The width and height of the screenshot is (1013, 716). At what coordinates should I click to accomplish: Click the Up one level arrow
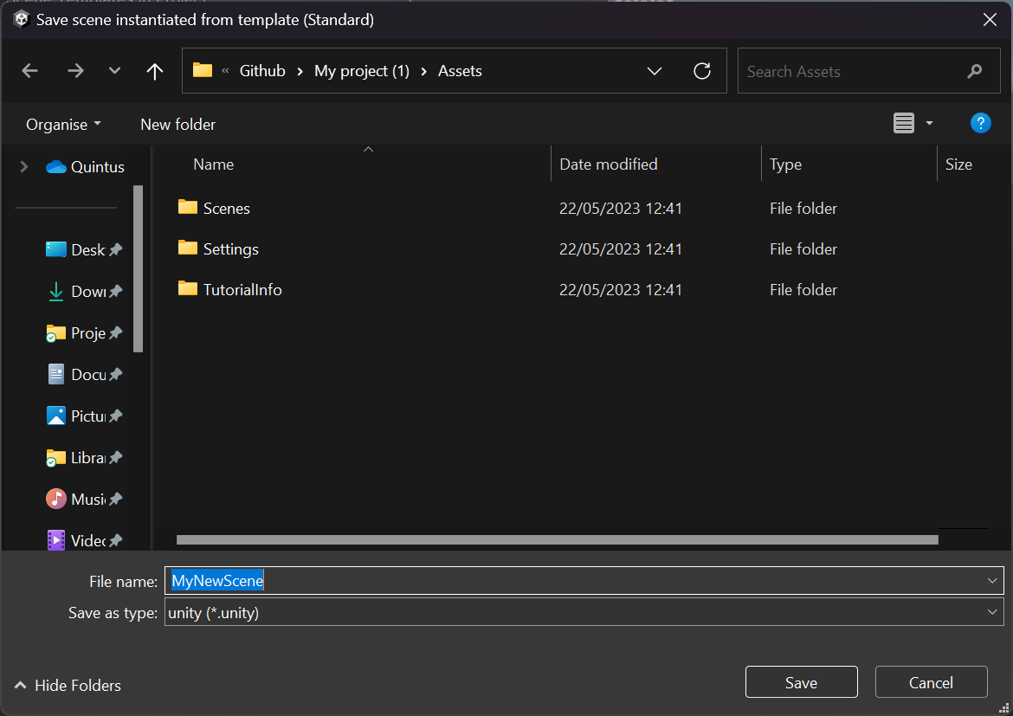[x=155, y=71]
